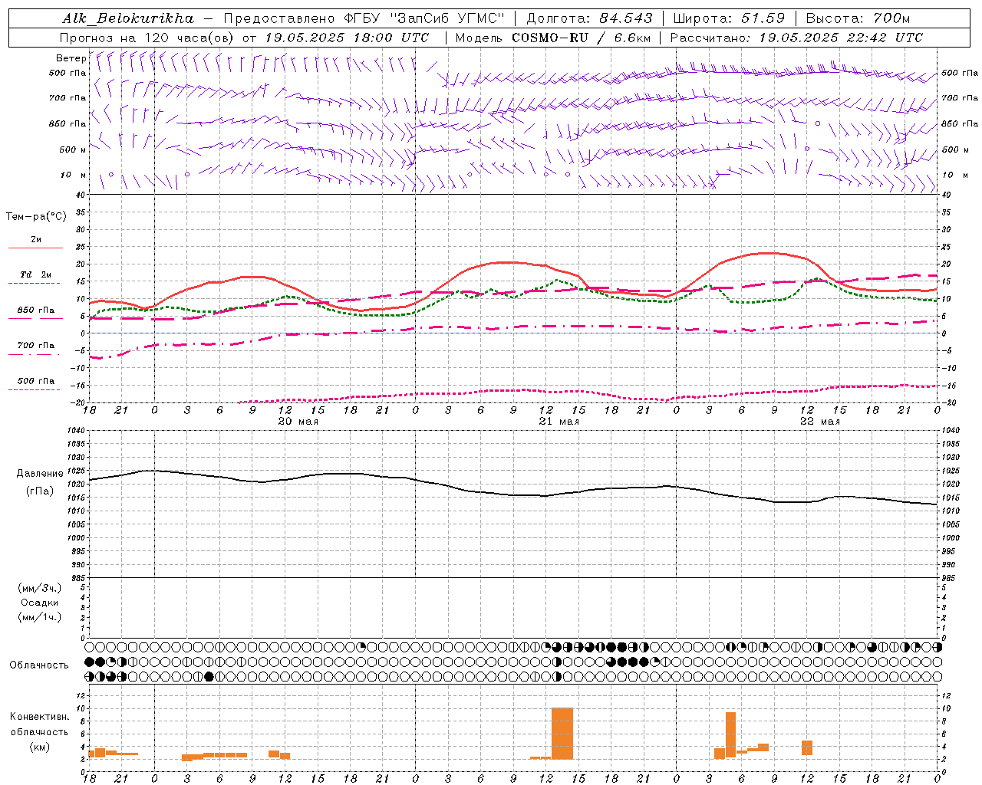Click the 'Облачность' cloud cover label
982x785 pixels.
(39, 665)
